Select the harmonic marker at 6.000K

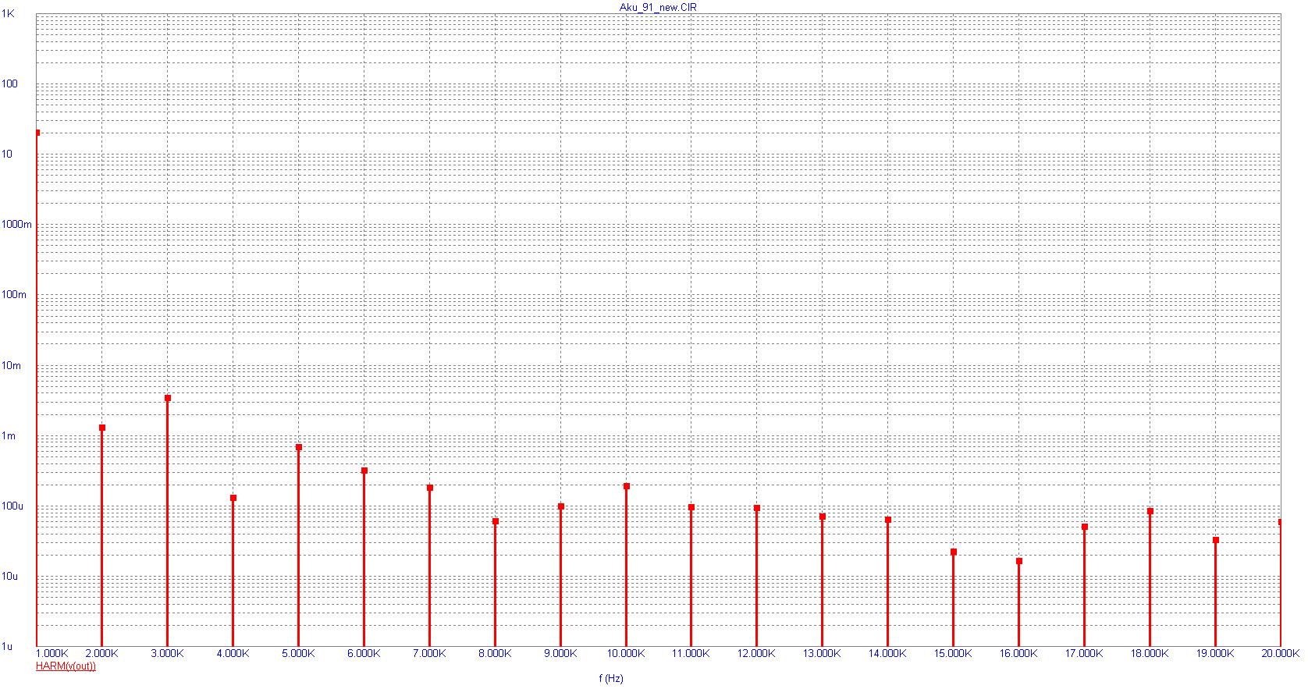click(364, 471)
